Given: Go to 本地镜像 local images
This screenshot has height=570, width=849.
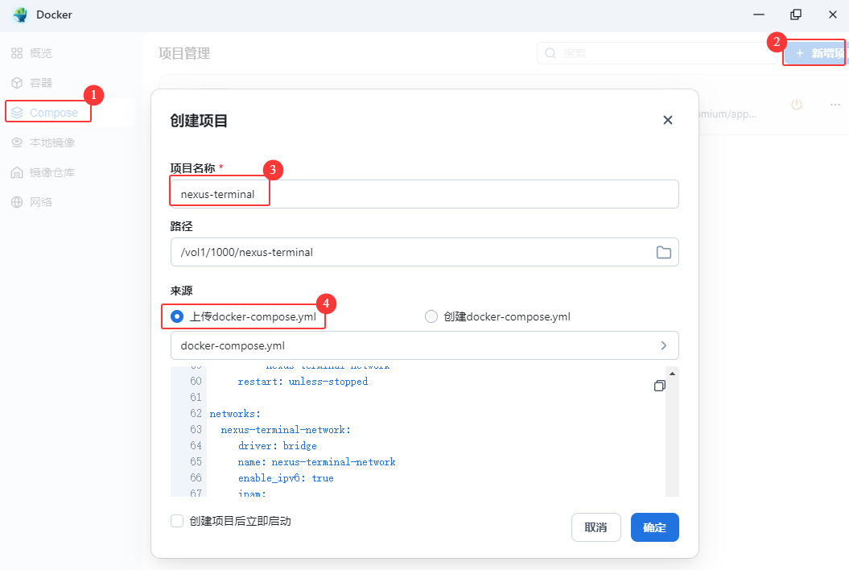Looking at the screenshot, I should tap(52, 142).
